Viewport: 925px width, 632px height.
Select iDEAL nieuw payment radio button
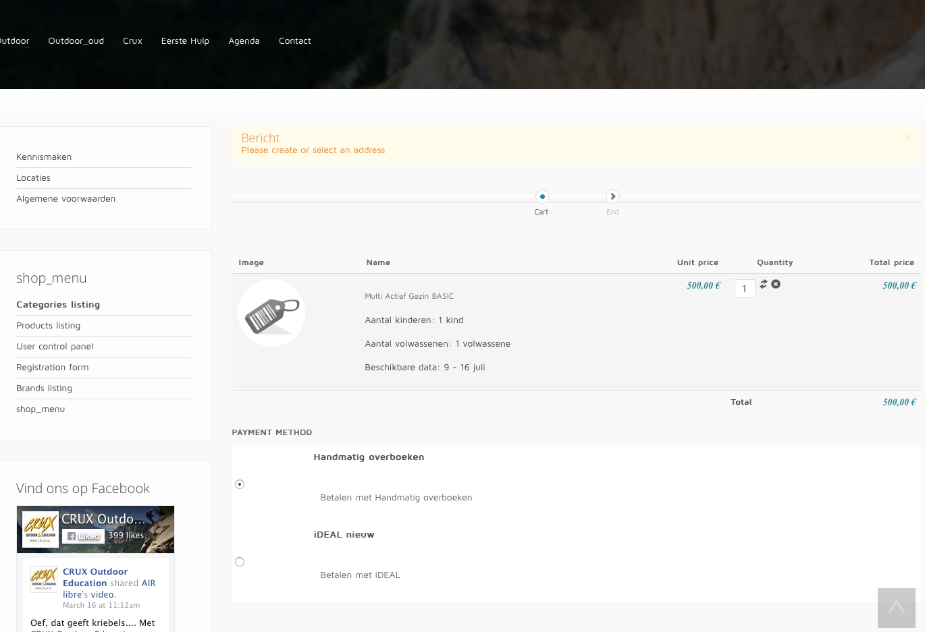pos(240,562)
